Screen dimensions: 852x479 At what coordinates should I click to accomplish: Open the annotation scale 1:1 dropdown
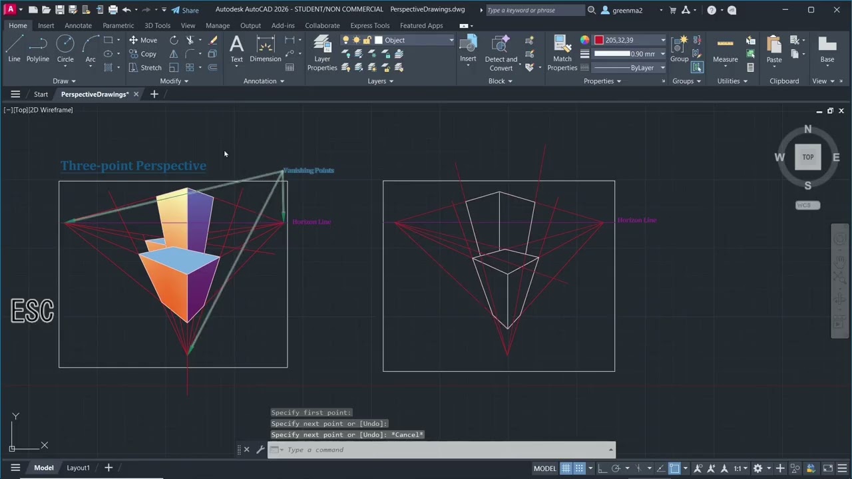pos(741,468)
